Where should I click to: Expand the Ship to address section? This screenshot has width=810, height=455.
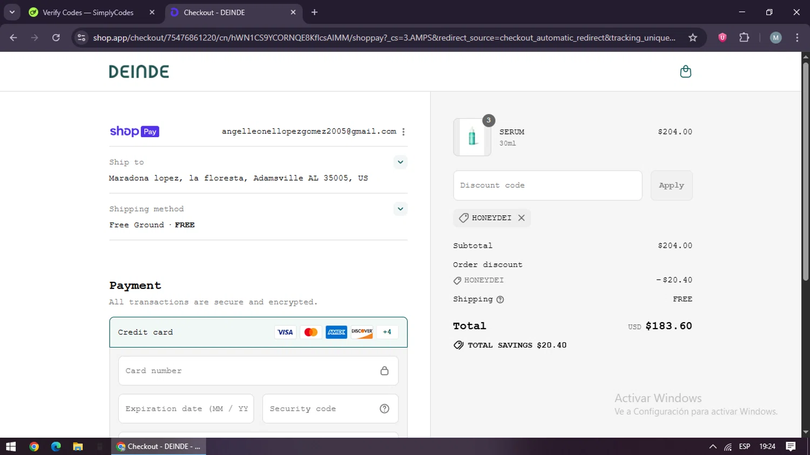400,162
